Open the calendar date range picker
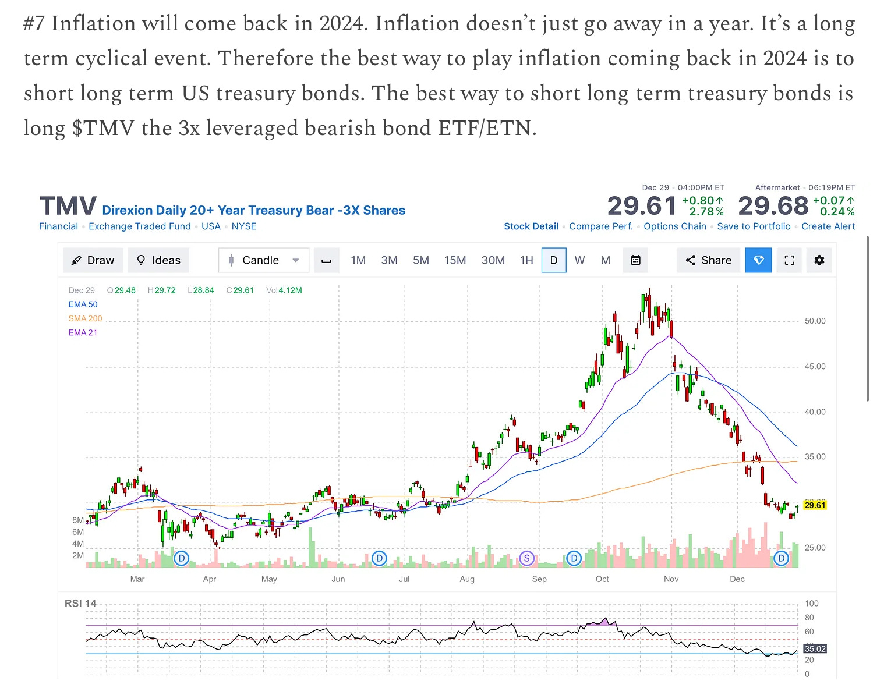This screenshot has width=891, height=688. 635,260
